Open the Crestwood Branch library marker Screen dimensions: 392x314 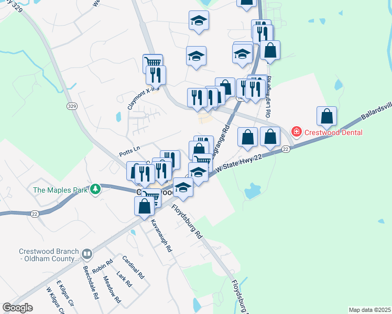click(x=87, y=254)
